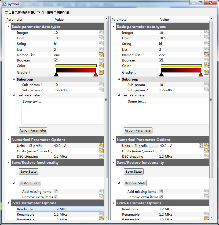Screen dimensions: 219x225
Task: Reset the List value in left panel
Action: 101,49
